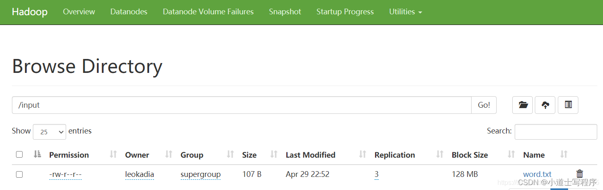The width and height of the screenshot is (603, 190).
Task: Sort by Last Modified column arrows
Action: pyautogui.click(x=362, y=154)
